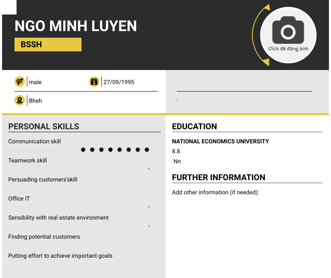The height and width of the screenshot is (278, 331).
Task: Select the Teamwork skill entry
Action: (x=28, y=160)
